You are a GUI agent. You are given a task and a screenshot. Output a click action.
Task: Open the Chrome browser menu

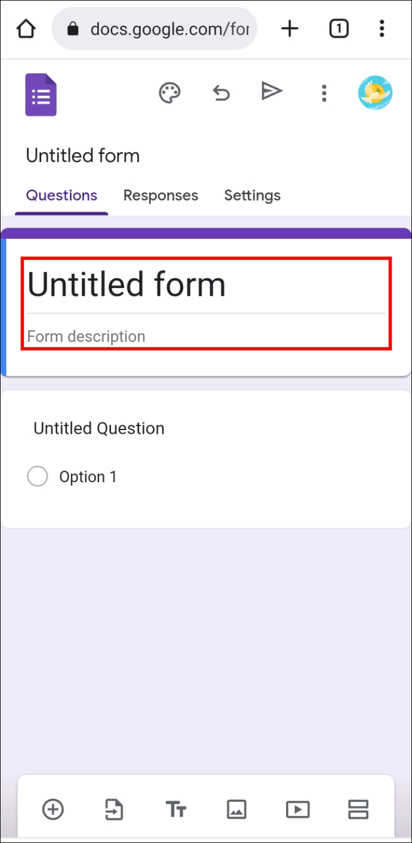(382, 28)
